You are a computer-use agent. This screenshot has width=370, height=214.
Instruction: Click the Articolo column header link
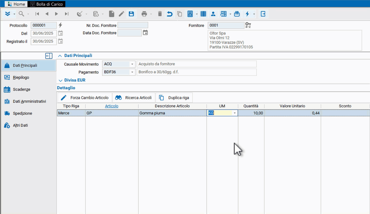pos(112,106)
